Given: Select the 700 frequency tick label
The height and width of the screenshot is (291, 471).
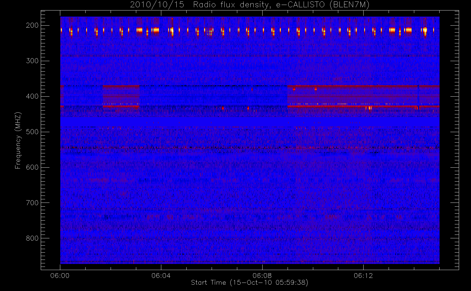Looking at the screenshot, I should (32, 203).
